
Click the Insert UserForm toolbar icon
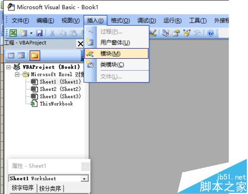23,33
